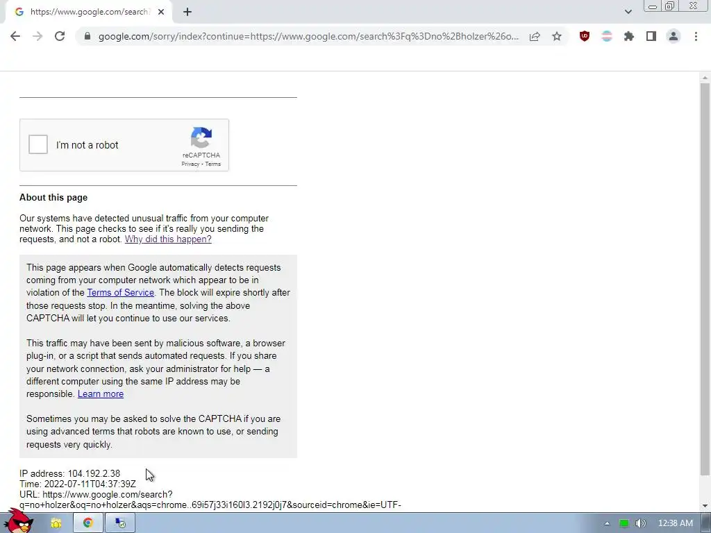Click the 12:38 AM taskbar clock

675,523
